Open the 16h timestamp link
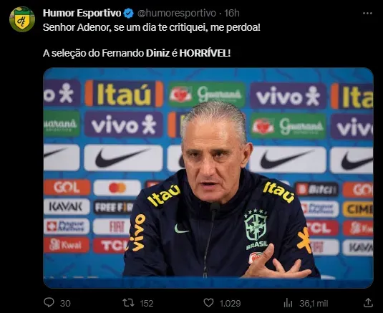The width and height of the screenshot is (383, 313). click(232, 13)
